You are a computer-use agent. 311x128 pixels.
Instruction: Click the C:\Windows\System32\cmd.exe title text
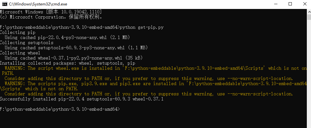click(38, 4)
